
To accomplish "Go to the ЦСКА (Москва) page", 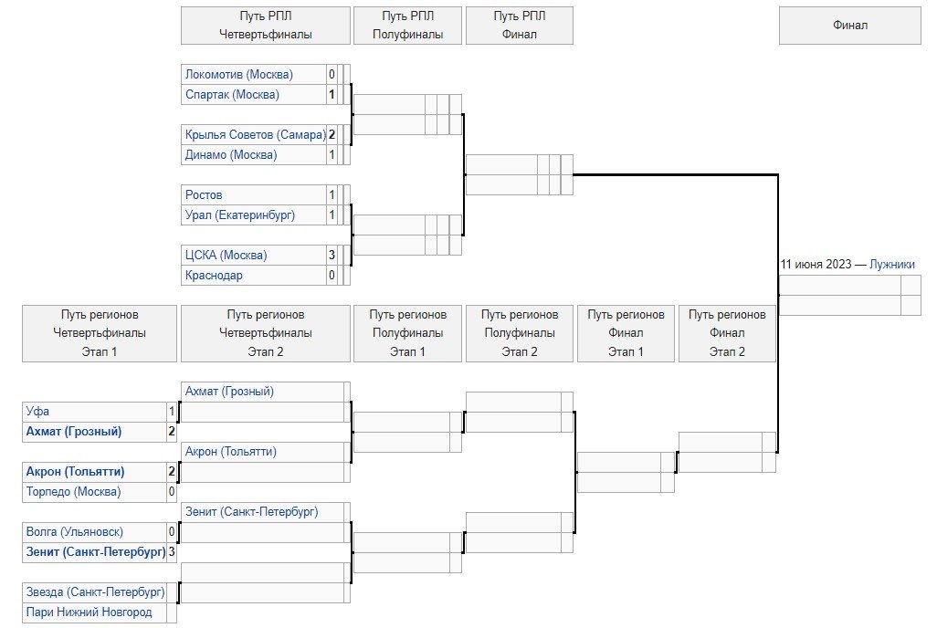I will (x=226, y=255).
